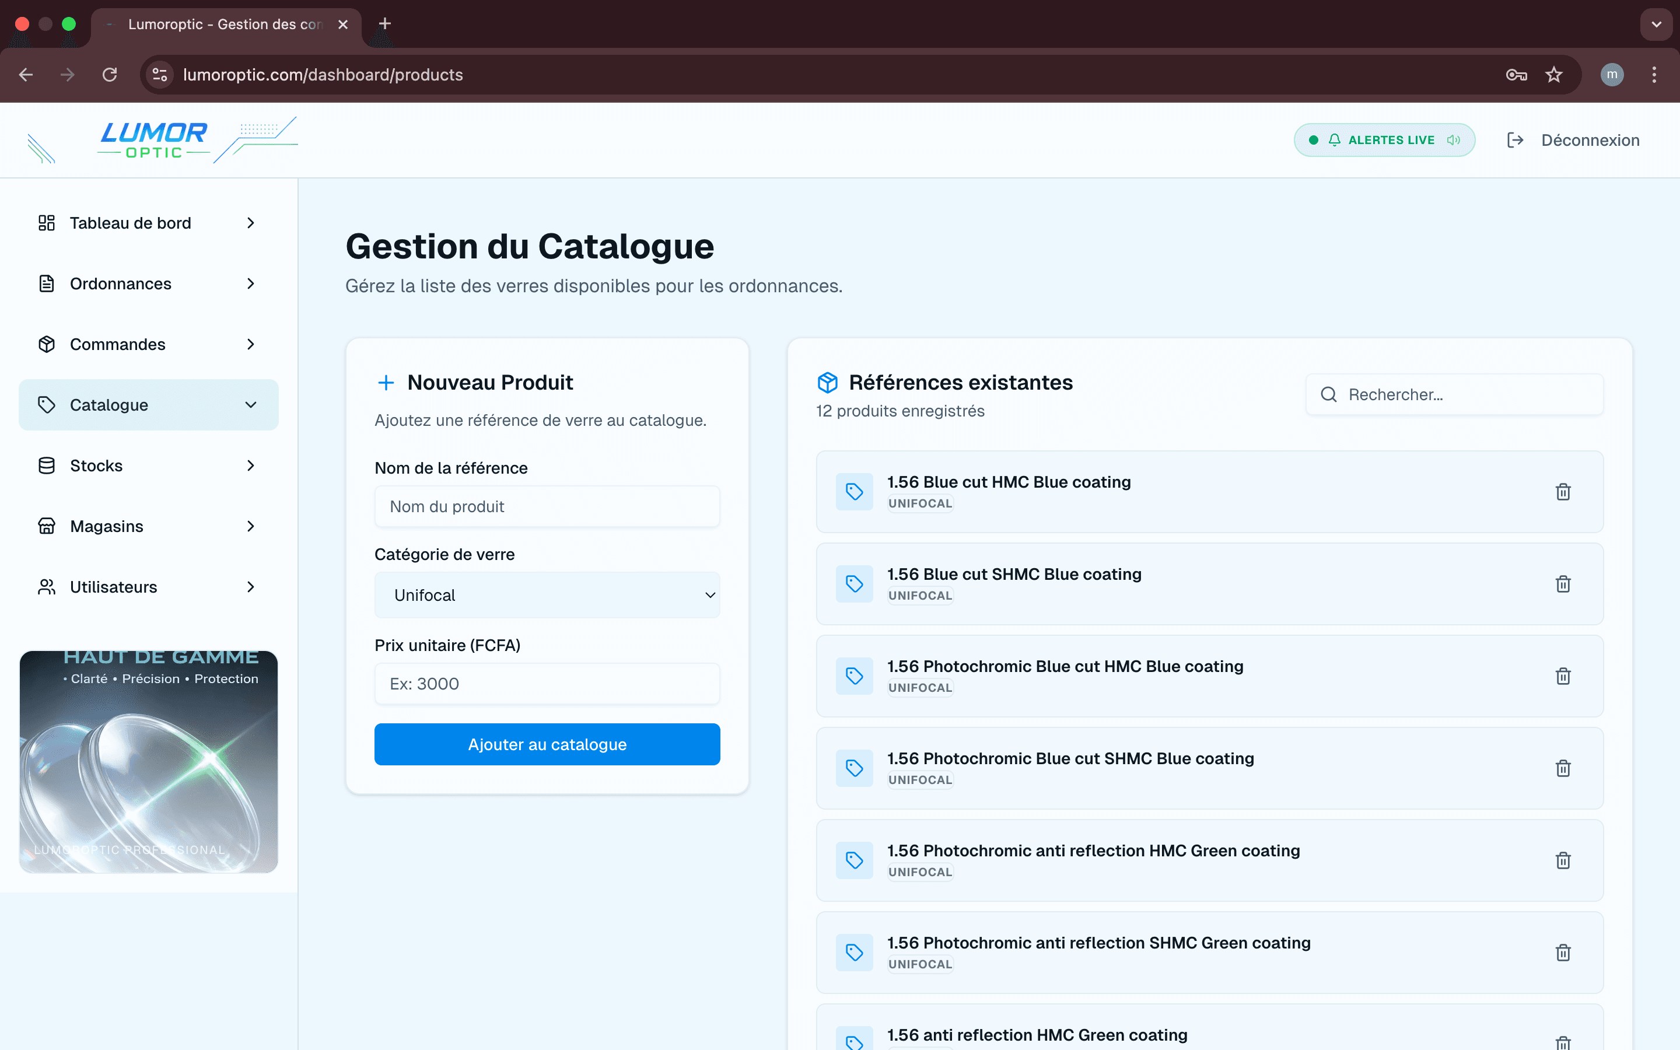The image size is (1680, 1050).
Task: Open Commandes menu item
Action: 149,344
